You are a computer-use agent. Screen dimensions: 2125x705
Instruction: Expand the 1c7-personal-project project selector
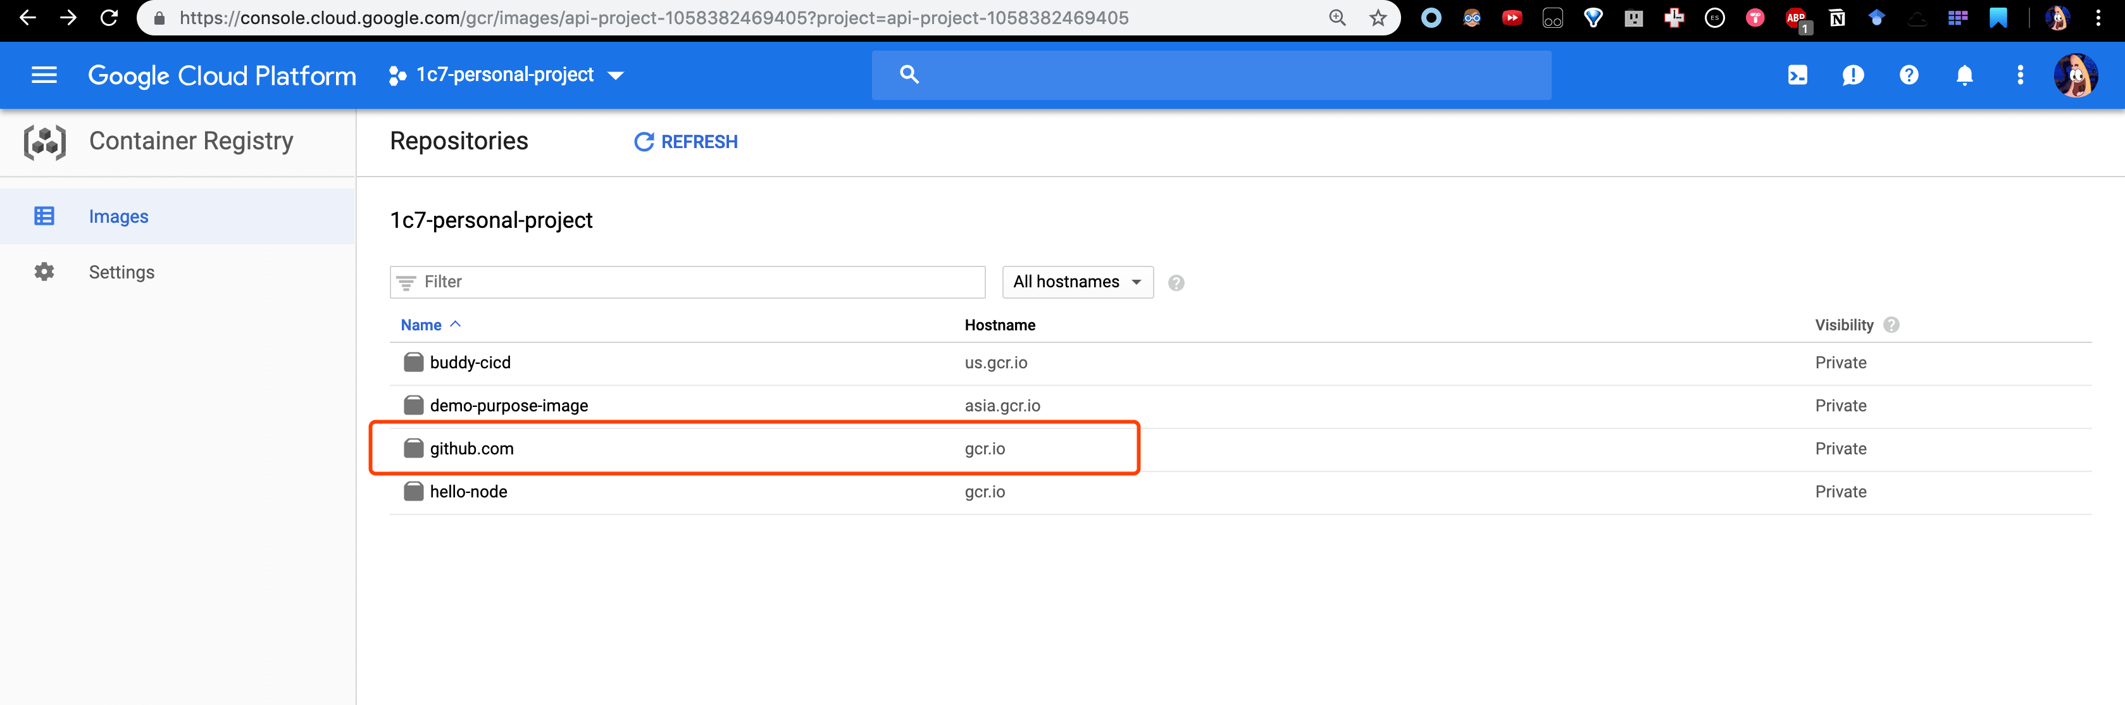506,75
